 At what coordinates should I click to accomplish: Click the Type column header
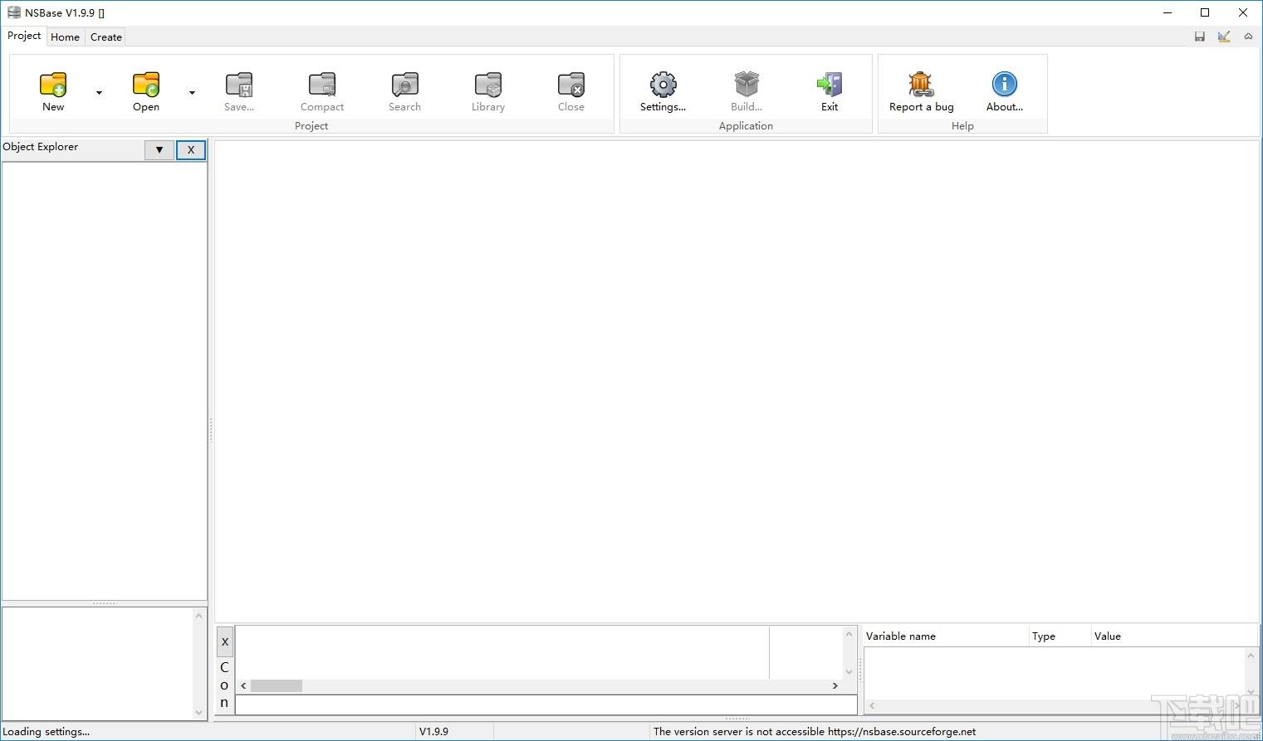1060,636
